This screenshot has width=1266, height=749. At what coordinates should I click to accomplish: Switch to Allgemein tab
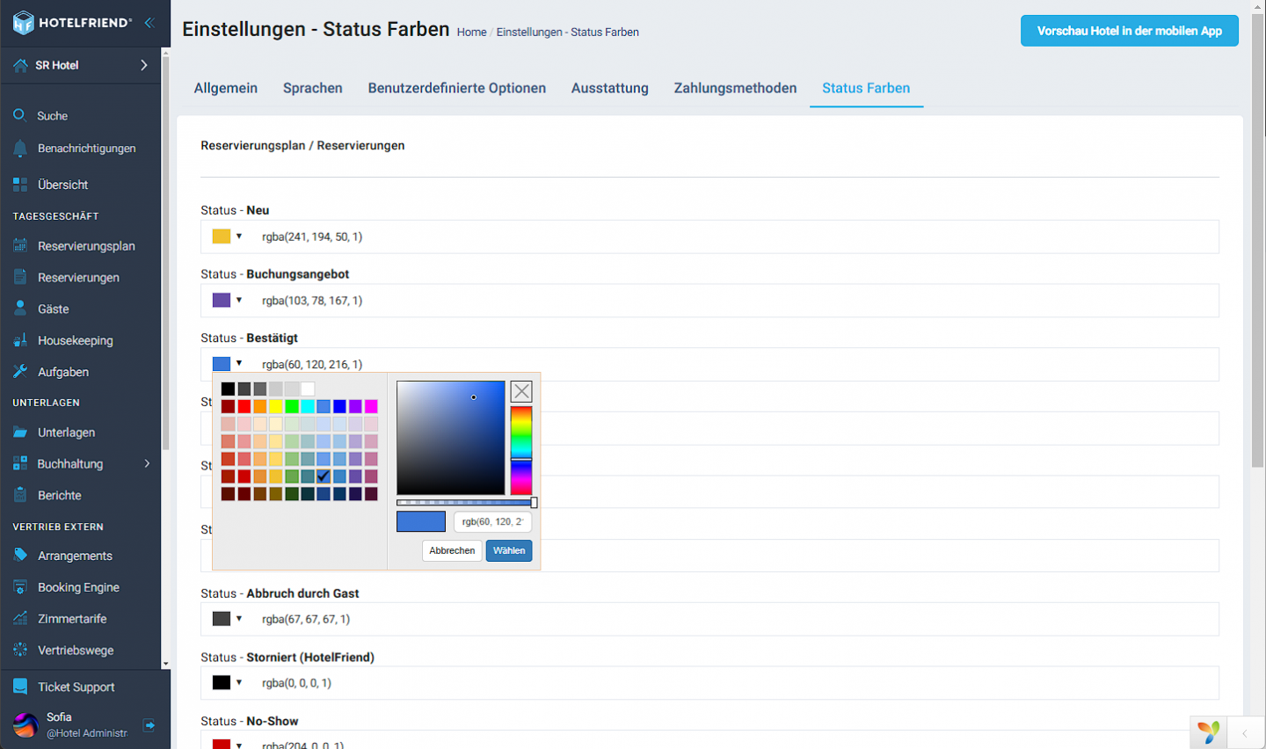coord(226,88)
